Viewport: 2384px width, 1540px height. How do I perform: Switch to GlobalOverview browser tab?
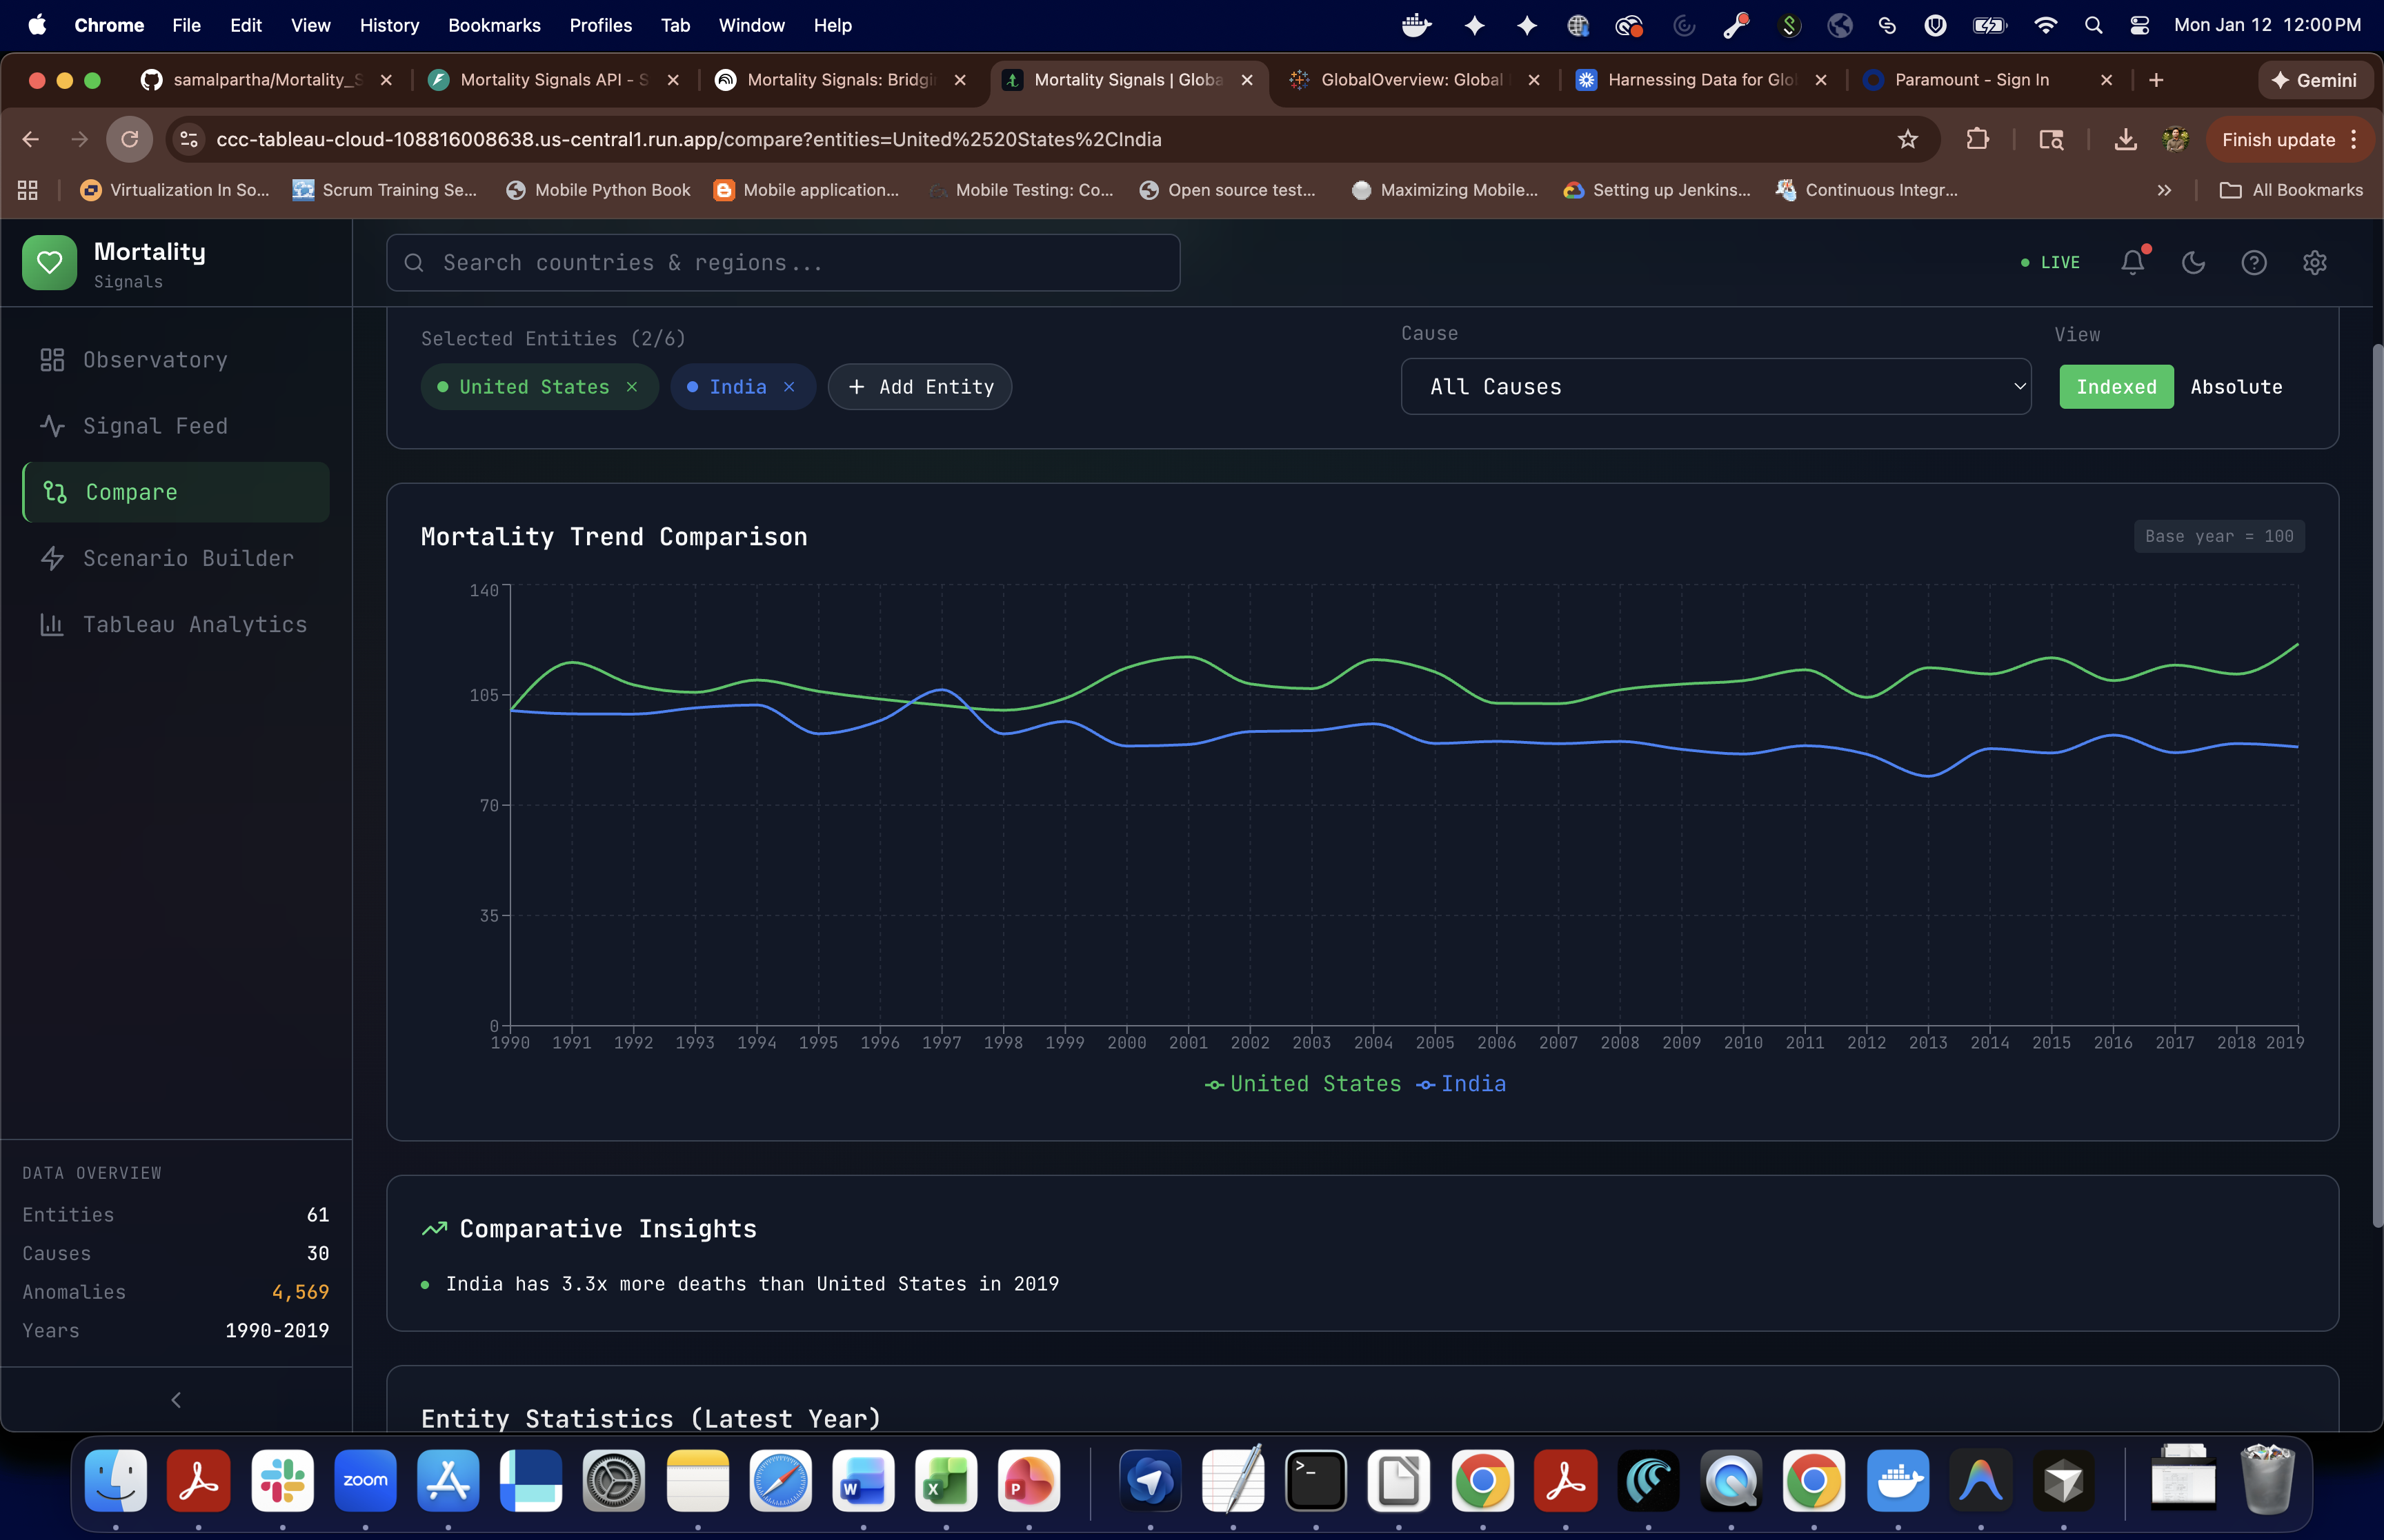coord(1411,80)
